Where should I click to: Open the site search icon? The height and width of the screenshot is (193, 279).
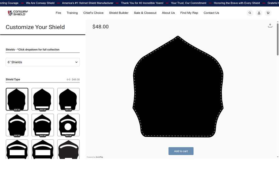250,13
